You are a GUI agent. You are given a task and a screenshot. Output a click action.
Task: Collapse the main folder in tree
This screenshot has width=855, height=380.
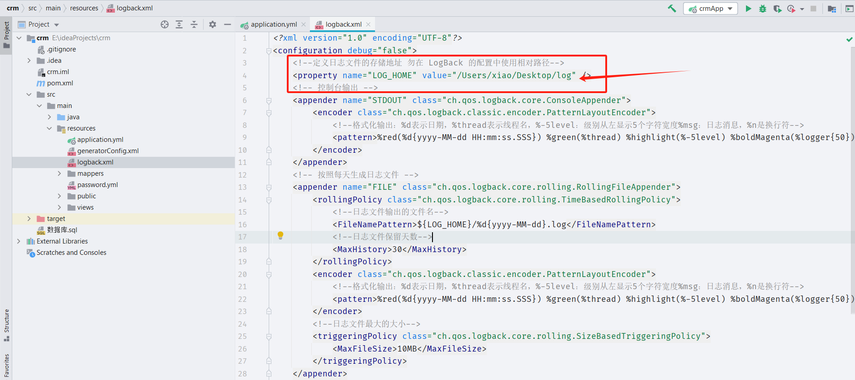[x=39, y=106]
